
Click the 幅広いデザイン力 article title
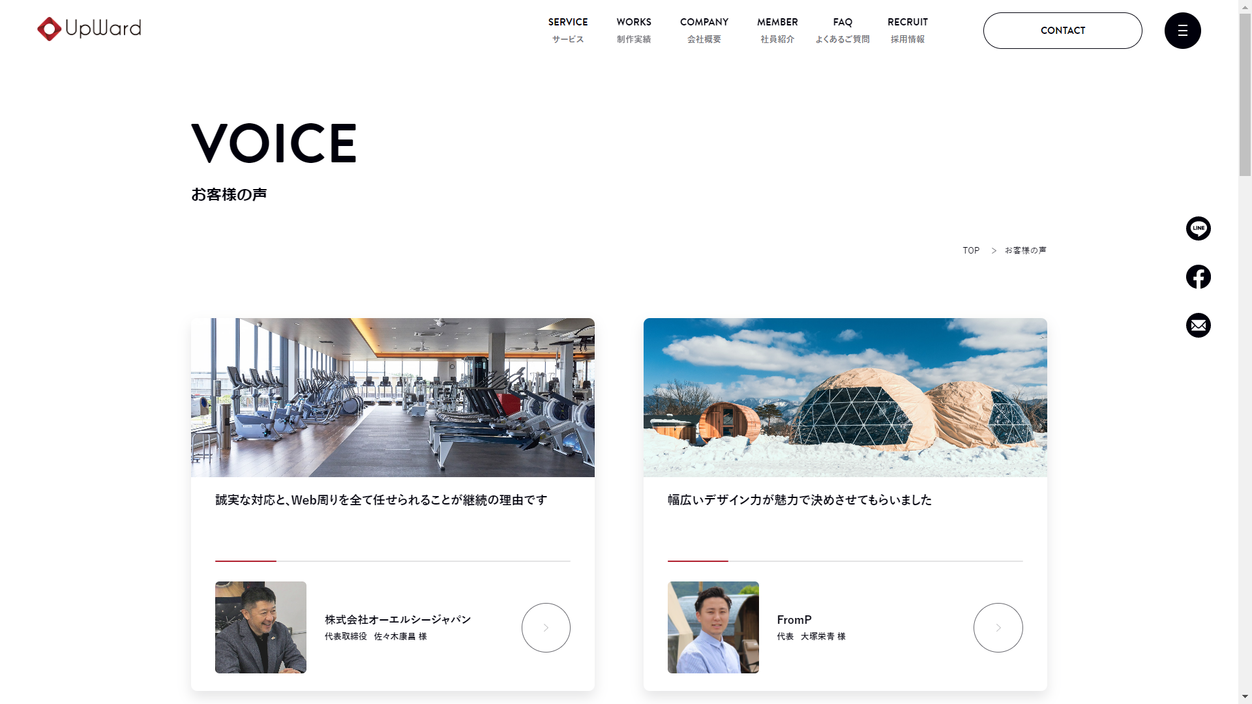click(x=799, y=500)
